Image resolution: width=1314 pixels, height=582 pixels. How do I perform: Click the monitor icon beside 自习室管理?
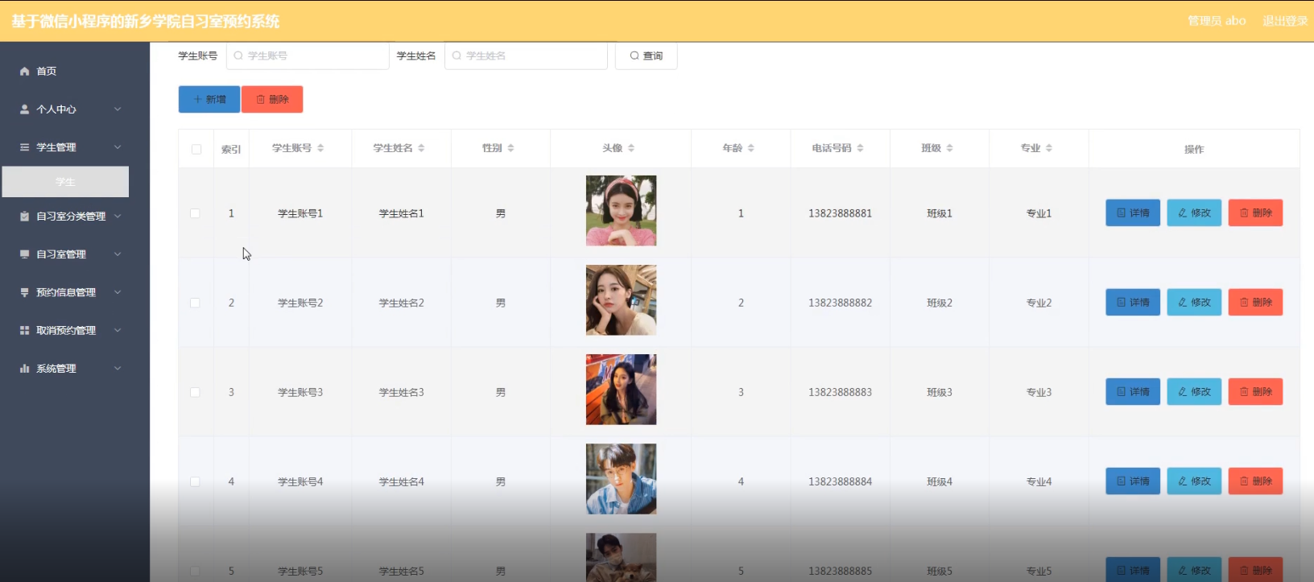coord(25,254)
